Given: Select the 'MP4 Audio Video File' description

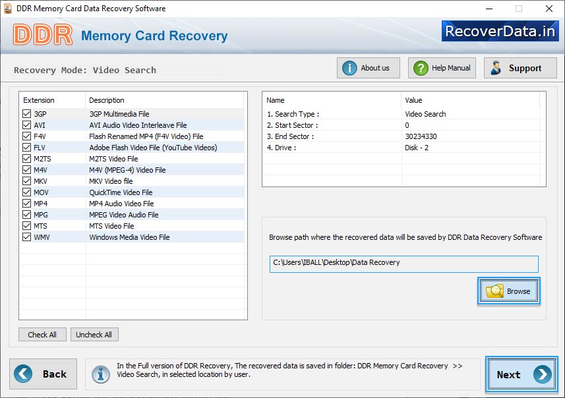Looking at the screenshot, I should pos(121,203).
